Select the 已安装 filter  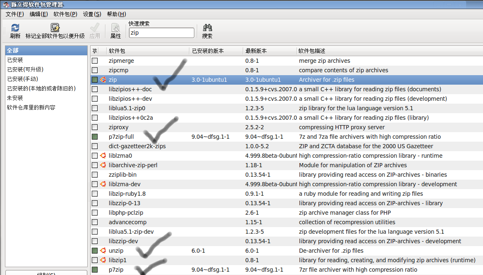(x=15, y=60)
